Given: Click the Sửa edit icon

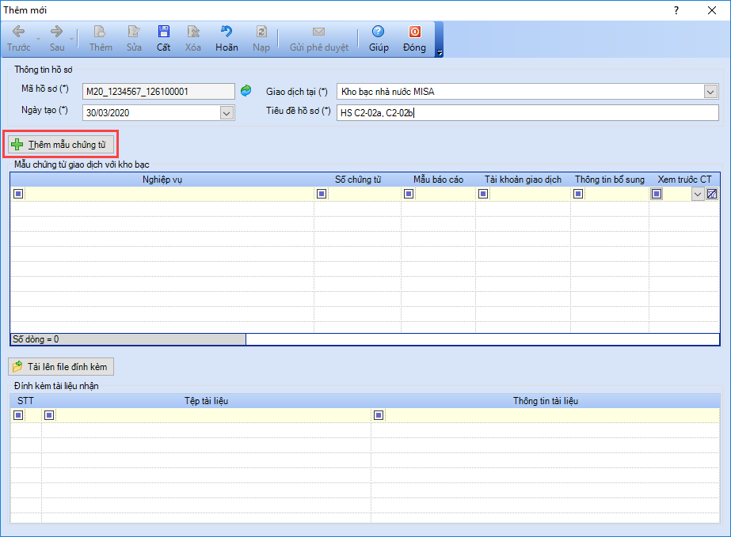Looking at the screenshot, I should 134,32.
